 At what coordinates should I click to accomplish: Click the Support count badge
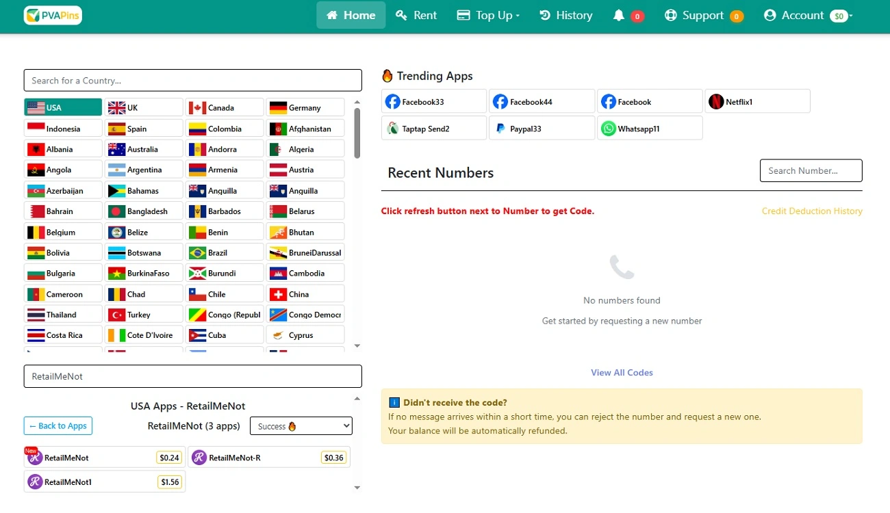[737, 16]
